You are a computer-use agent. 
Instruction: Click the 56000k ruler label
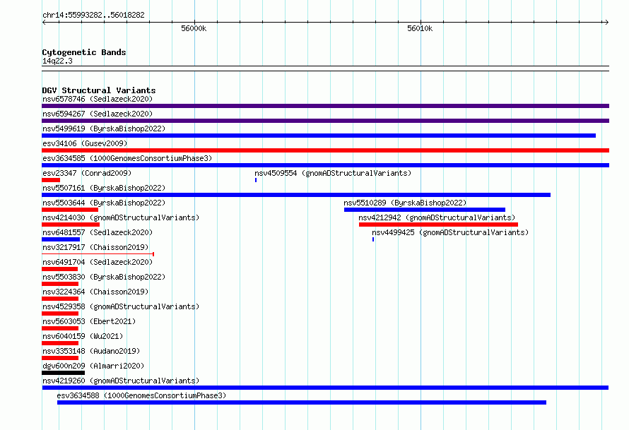point(194,28)
